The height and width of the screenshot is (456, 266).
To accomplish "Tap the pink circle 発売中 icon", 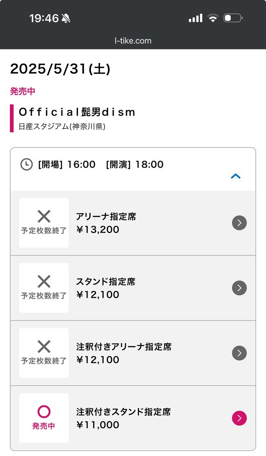I will pos(44,412).
